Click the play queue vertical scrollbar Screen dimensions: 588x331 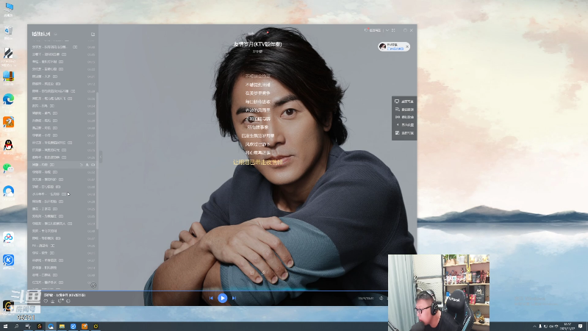pos(97,161)
